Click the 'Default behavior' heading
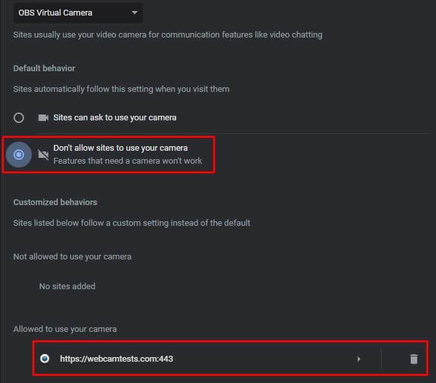The height and width of the screenshot is (383, 436). coord(44,68)
